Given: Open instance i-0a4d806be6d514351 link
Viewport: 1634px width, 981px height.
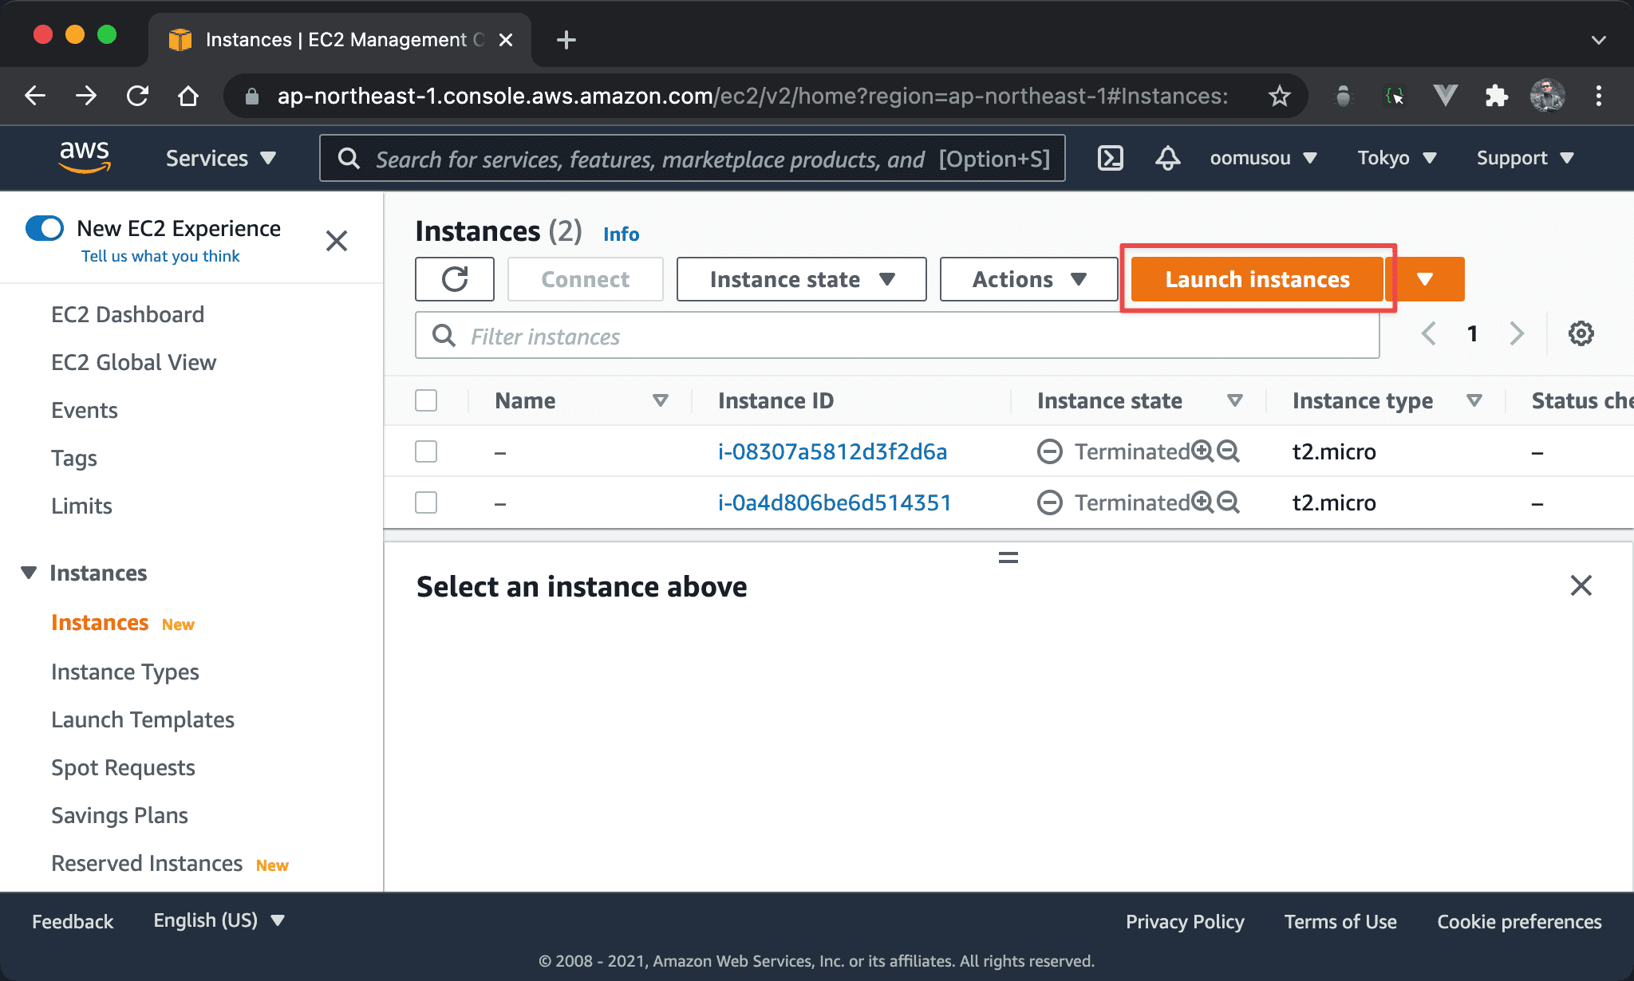Looking at the screenshot, I should [x=835, y=502].
